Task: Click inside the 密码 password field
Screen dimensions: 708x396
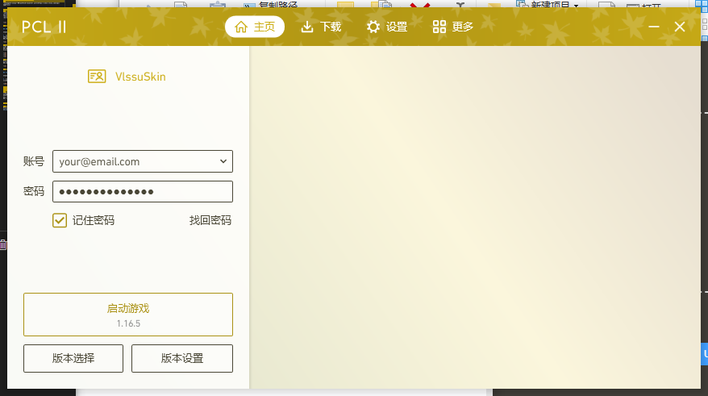Action: 143,191
